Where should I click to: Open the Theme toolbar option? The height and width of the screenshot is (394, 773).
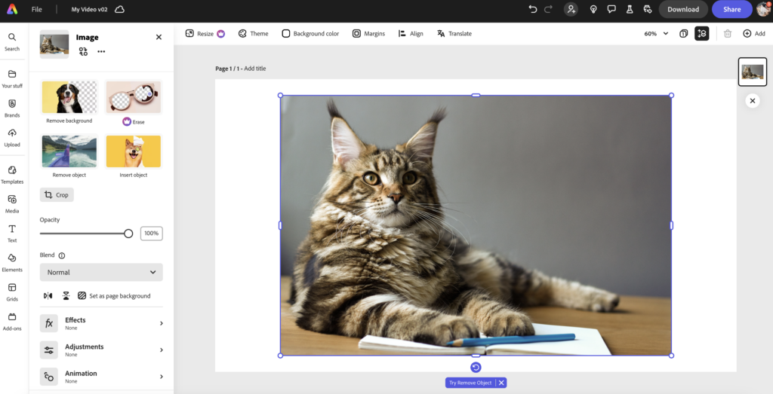point(253,34)
